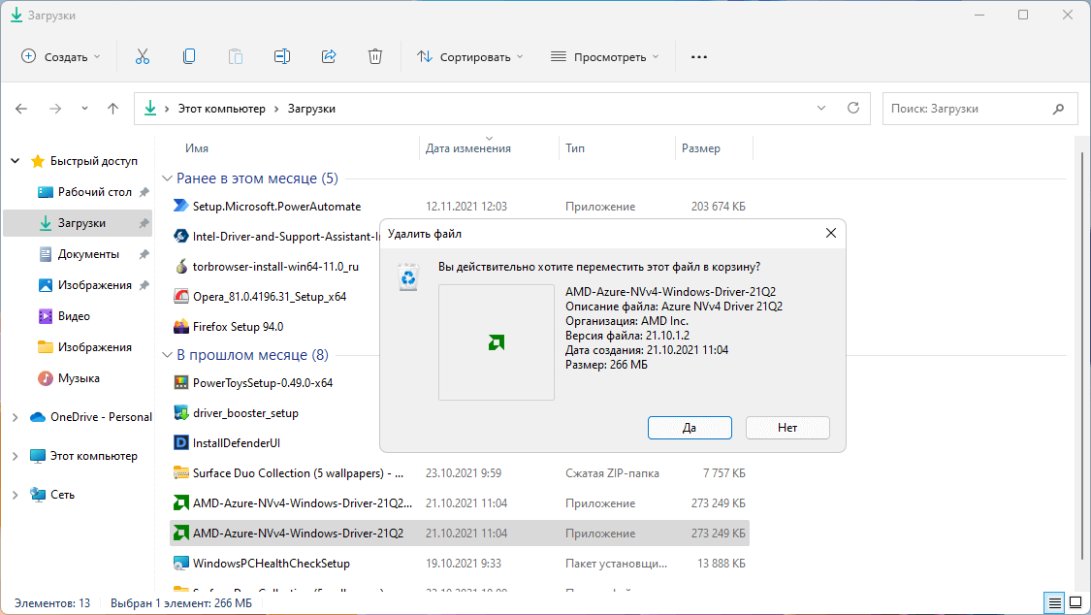Click the Copy toolbar icon
This screenshot has height=615, width=1091.
pos(188,56)
